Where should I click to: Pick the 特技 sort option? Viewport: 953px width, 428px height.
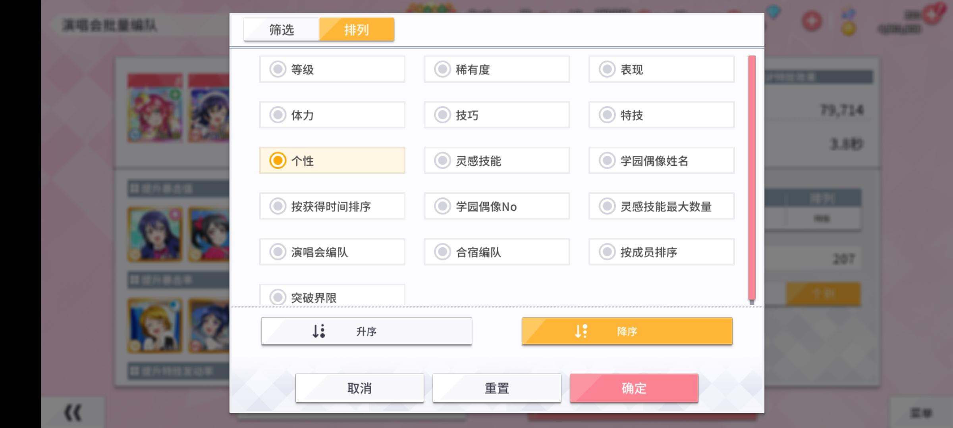[x=662, y=115]
